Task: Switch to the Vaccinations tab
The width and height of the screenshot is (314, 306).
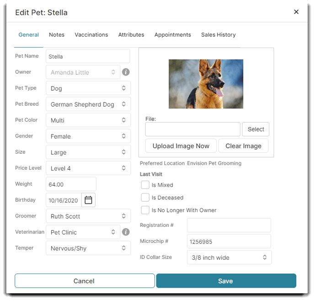Action: [91, 35]
